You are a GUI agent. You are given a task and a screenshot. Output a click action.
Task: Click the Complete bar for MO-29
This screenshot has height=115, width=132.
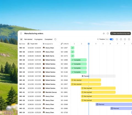click(x=79, y=72)
